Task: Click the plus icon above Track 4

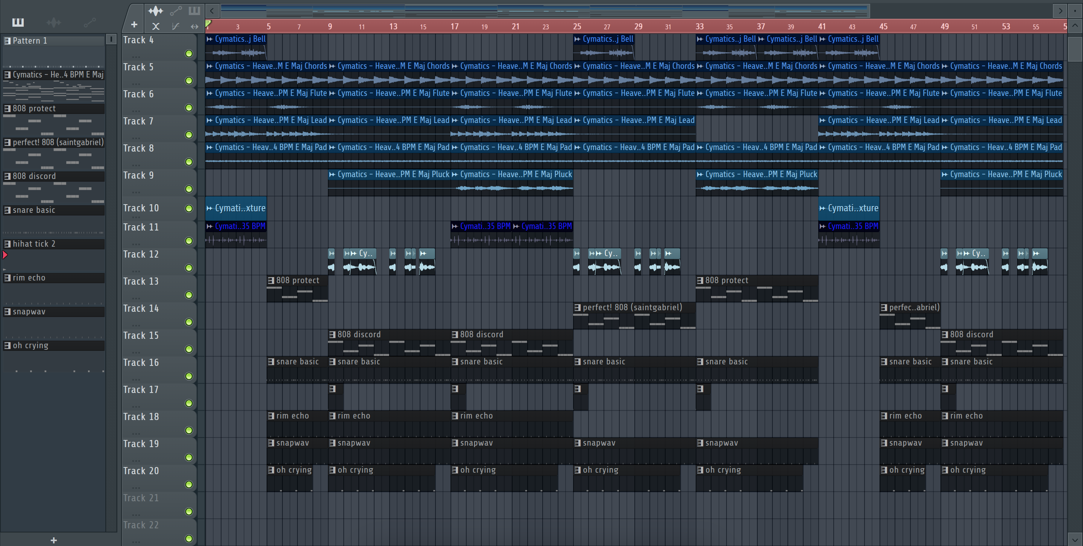Action: point(134,25)
